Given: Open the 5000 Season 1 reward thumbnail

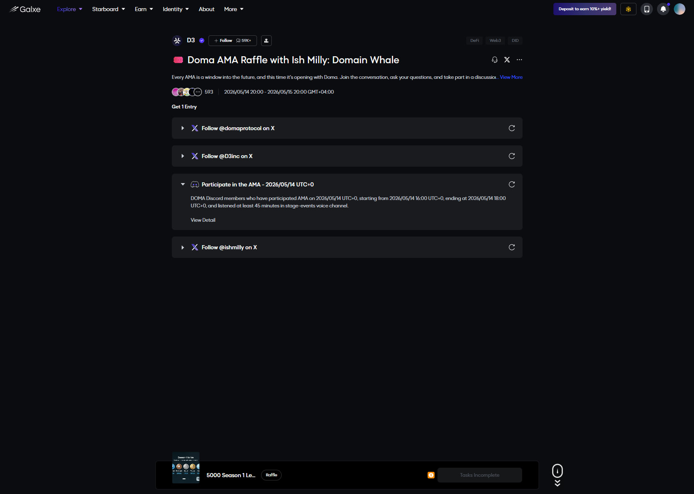Looking at the screenshot, I should pyautogui.click(x=186, y=468).
